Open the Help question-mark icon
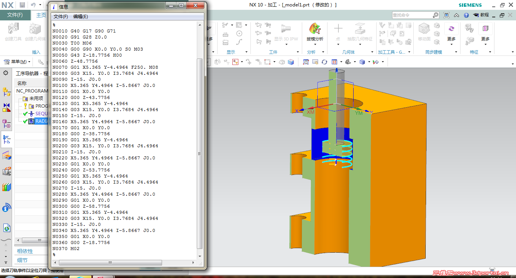516x278 pixels. click(467, 15)
